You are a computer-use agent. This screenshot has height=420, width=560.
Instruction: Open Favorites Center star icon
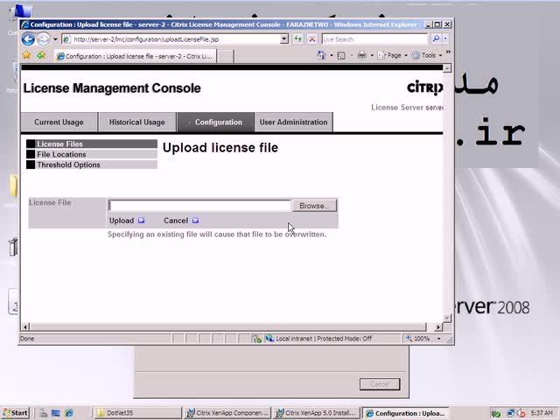(x=27, y=55)
